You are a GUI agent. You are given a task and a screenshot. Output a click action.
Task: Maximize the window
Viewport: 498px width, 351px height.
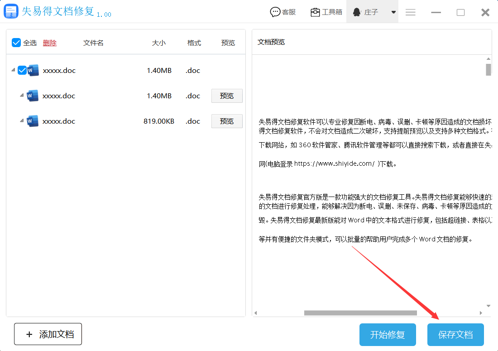460,12
